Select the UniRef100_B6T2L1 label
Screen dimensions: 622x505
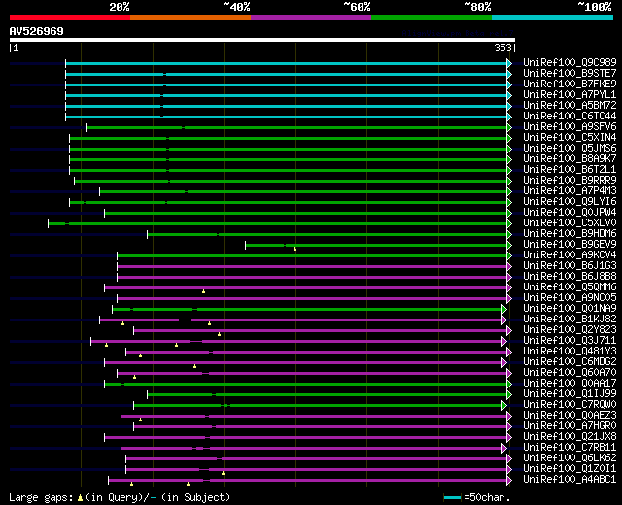point(570,170)
